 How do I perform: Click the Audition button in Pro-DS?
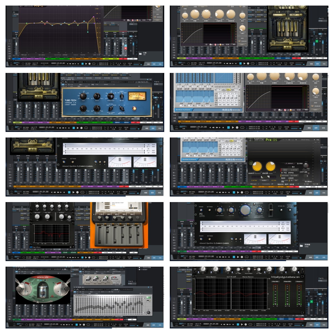[x=264, y=180]
